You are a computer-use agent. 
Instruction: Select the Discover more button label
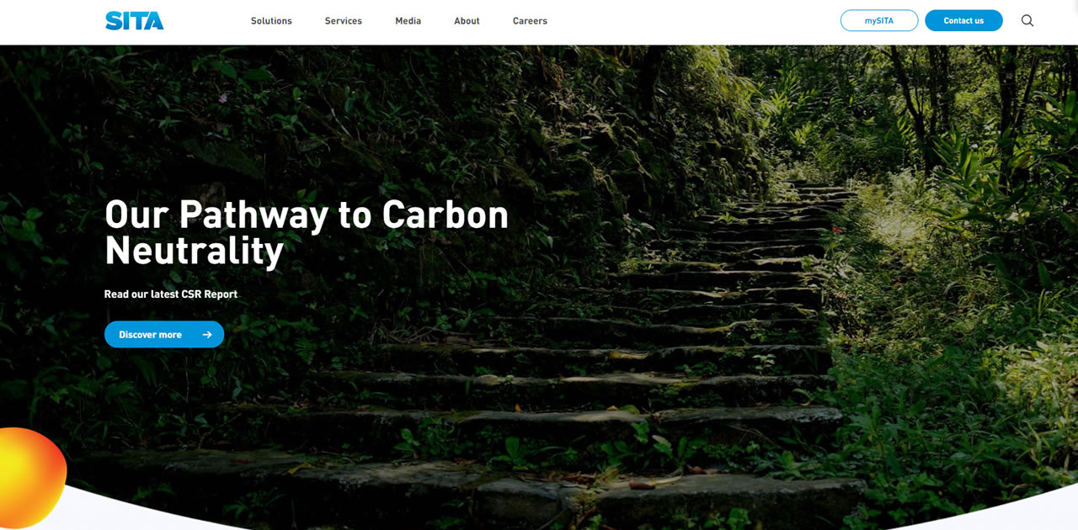pyautogui.click(x=150, y=335)
